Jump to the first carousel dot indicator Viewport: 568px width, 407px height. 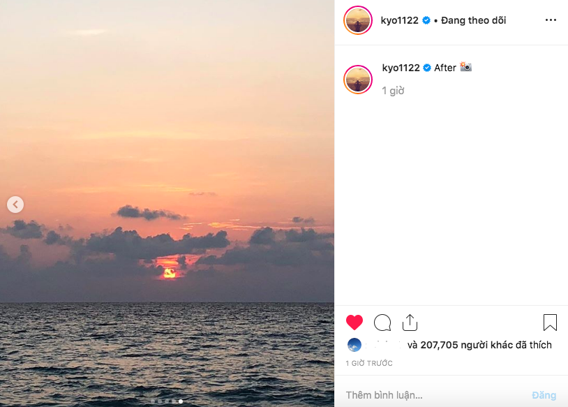152,401
